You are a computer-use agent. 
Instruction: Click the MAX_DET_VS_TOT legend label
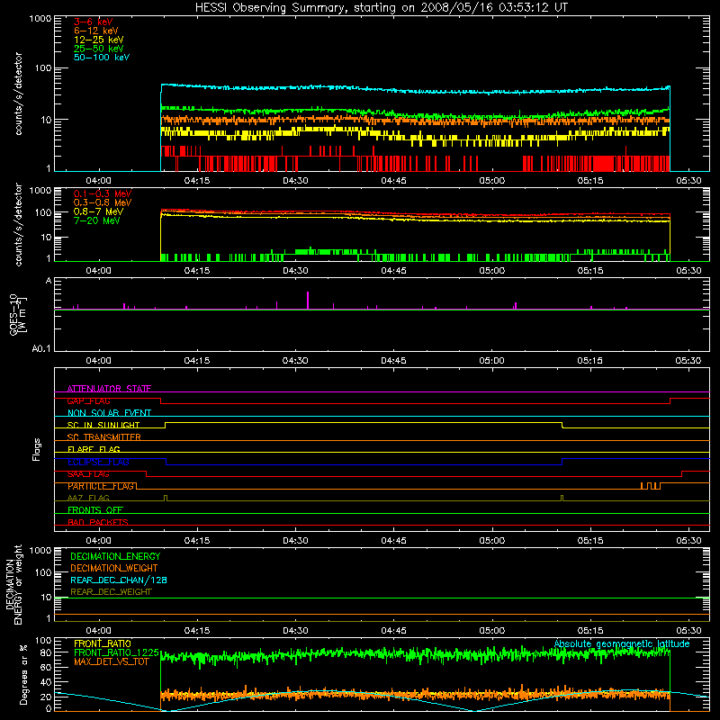click(111, 661)
